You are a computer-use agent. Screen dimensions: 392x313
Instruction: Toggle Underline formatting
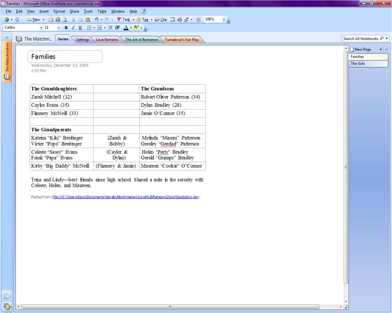click(x=80, y=28)
